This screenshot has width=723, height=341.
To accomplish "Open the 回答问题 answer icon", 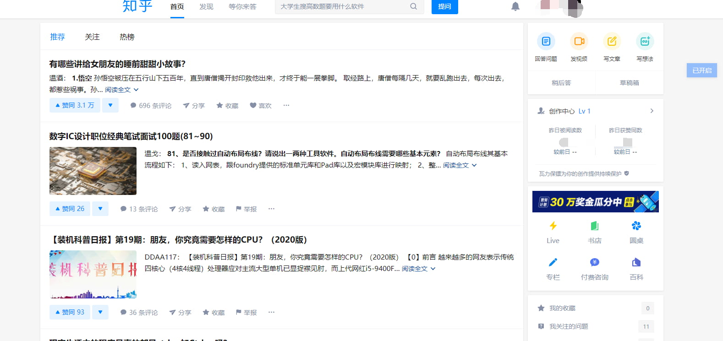I will pos(546,42).
